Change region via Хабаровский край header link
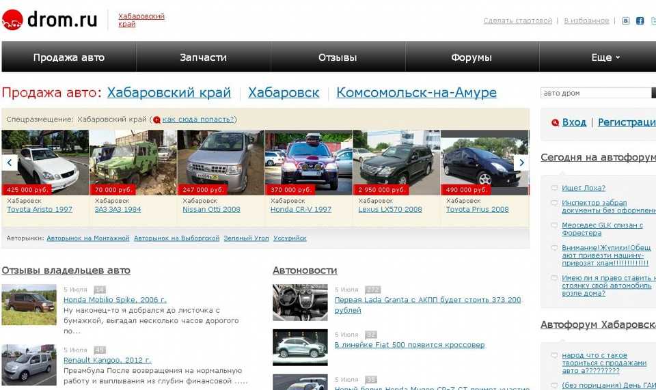 coord(141,20)
